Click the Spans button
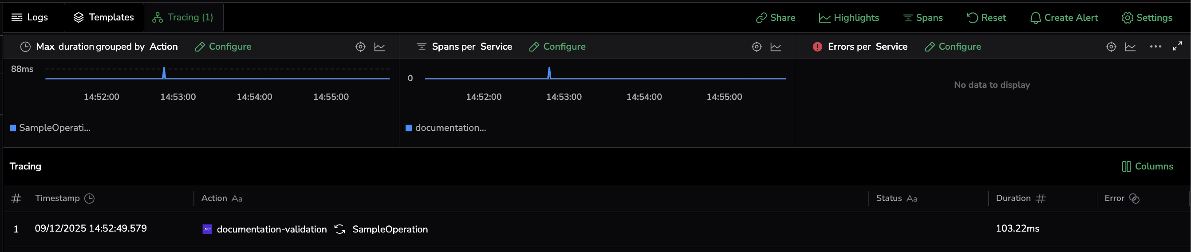 923,18
